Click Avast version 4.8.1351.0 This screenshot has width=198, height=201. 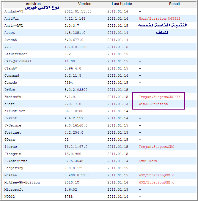point(75,33)
